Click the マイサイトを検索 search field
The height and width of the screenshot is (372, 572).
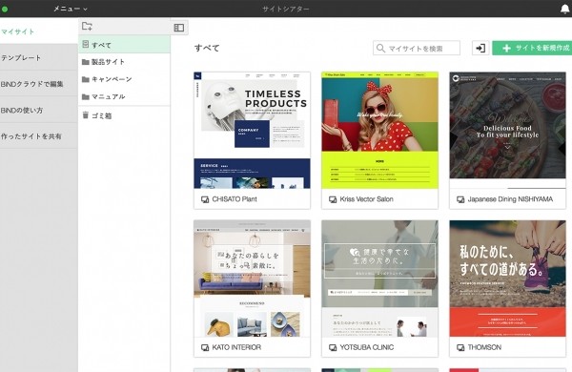point(417,48)
